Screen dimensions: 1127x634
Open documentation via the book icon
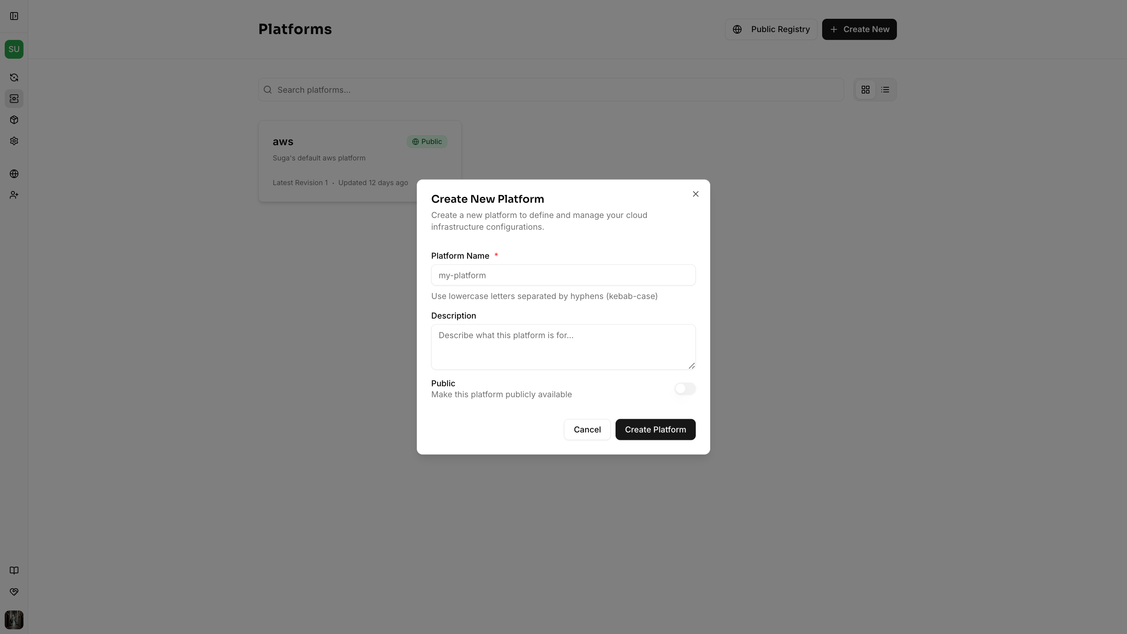(x=14, y=570)
